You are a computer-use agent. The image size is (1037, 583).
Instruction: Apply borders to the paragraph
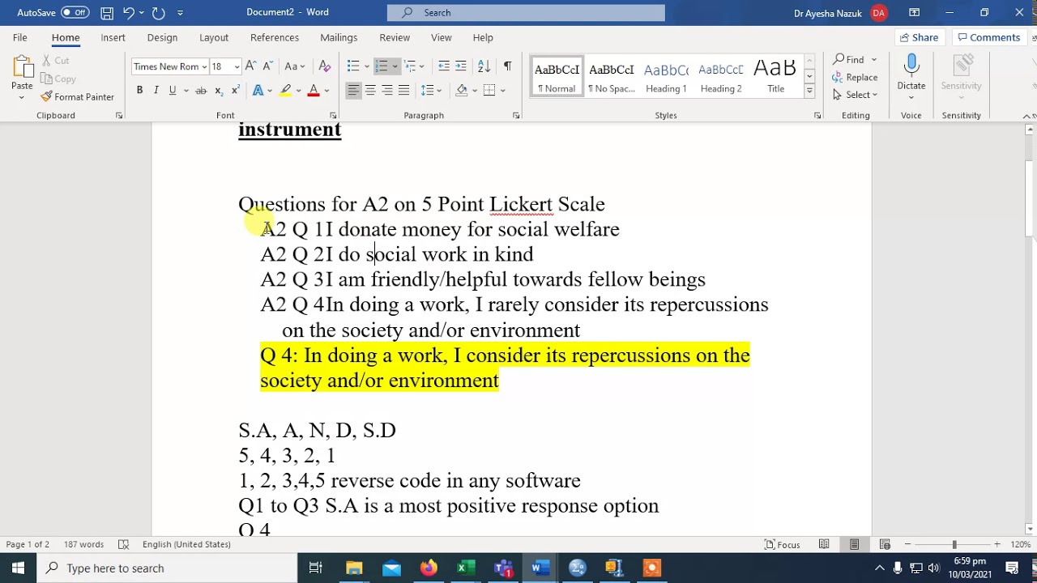click(x=489, y=90)
